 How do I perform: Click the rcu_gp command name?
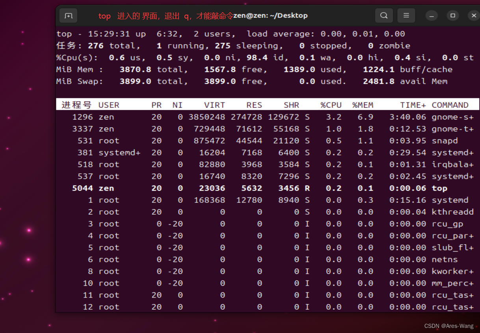447,224
